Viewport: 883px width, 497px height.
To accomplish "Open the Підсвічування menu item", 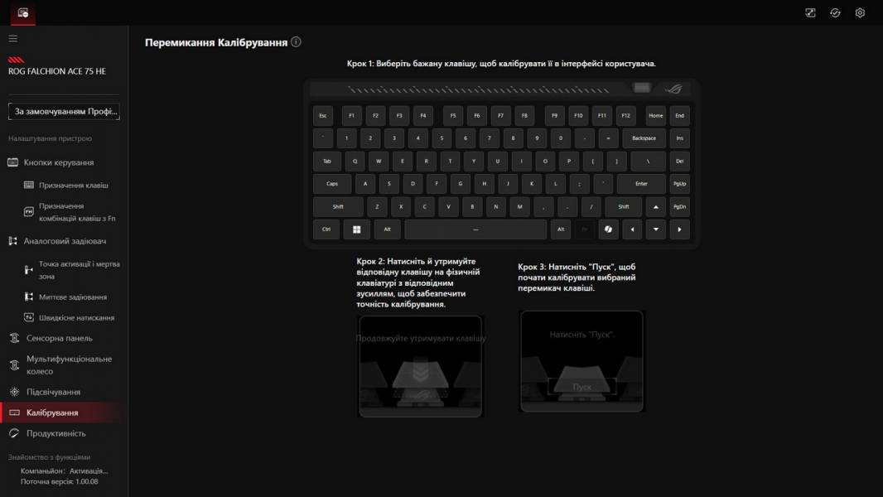I will [x=53, y=392].
